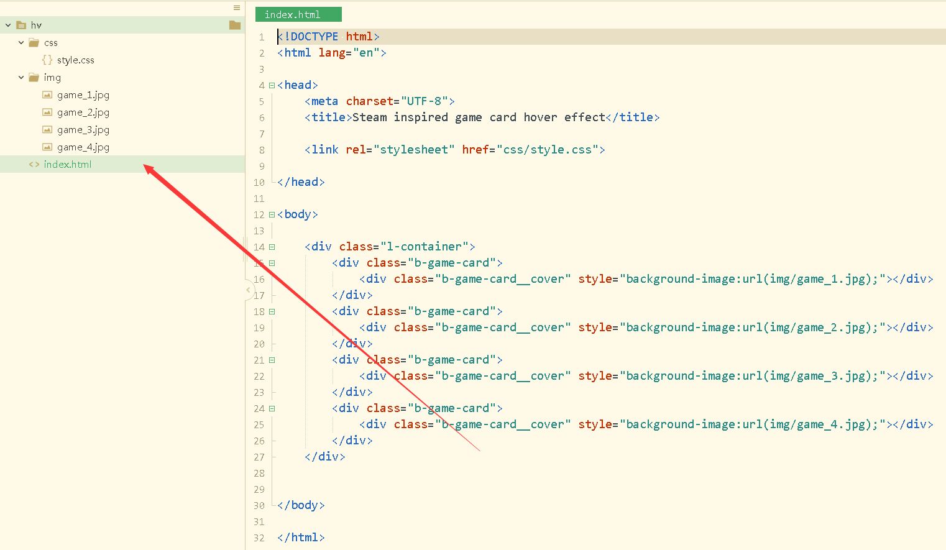
Task: Click the l-container class value
Action: pos(425,247)
